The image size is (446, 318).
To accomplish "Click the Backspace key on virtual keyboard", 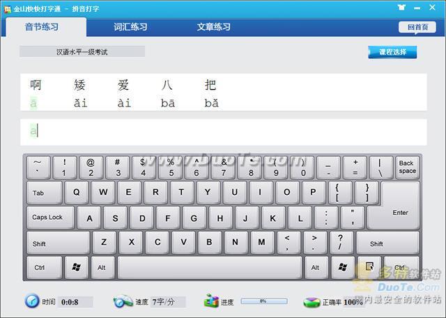I will point(407,167).
